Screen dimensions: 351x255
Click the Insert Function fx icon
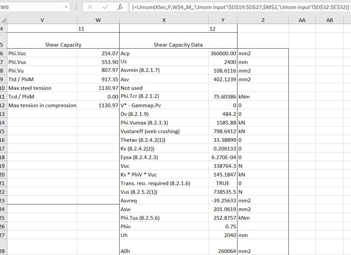120,7
